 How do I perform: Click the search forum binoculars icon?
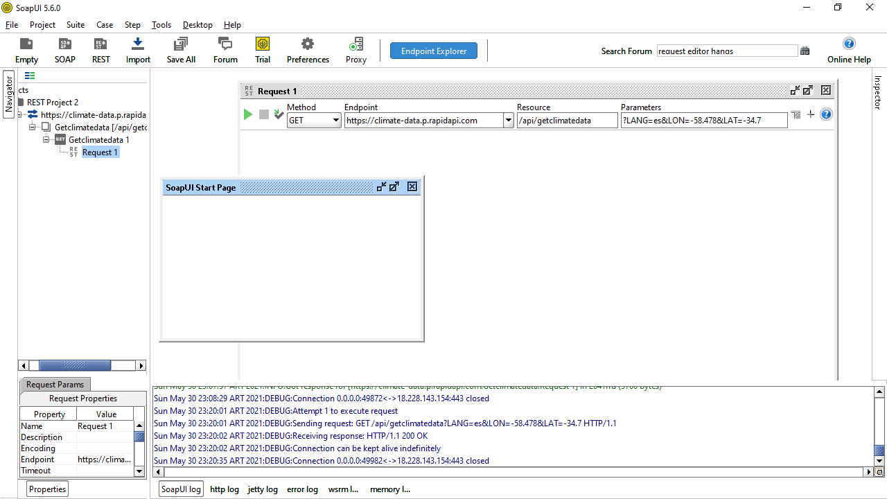[805, 51]
